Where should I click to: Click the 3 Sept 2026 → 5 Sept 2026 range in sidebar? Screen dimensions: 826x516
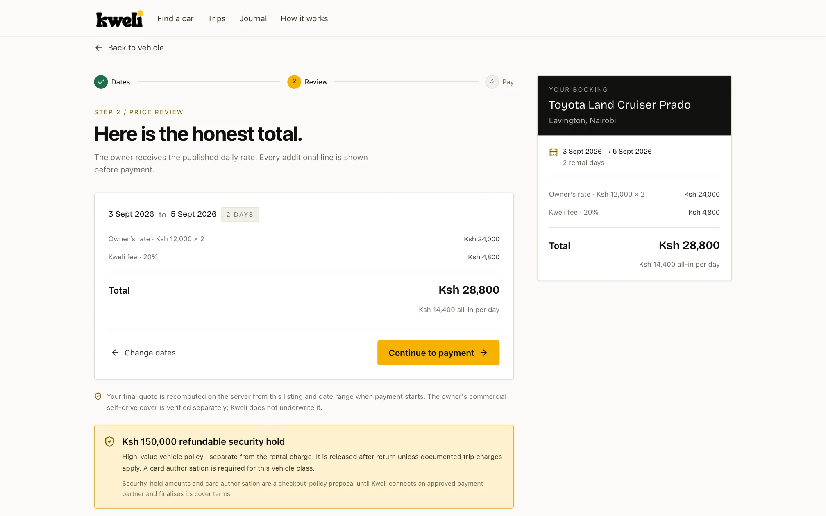click(x=607, y=152)
